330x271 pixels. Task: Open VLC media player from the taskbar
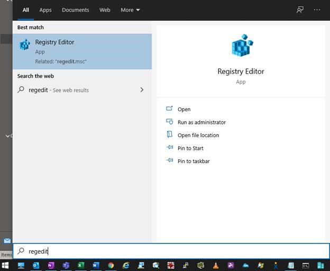pyautogui.click(x=216, y=266)
